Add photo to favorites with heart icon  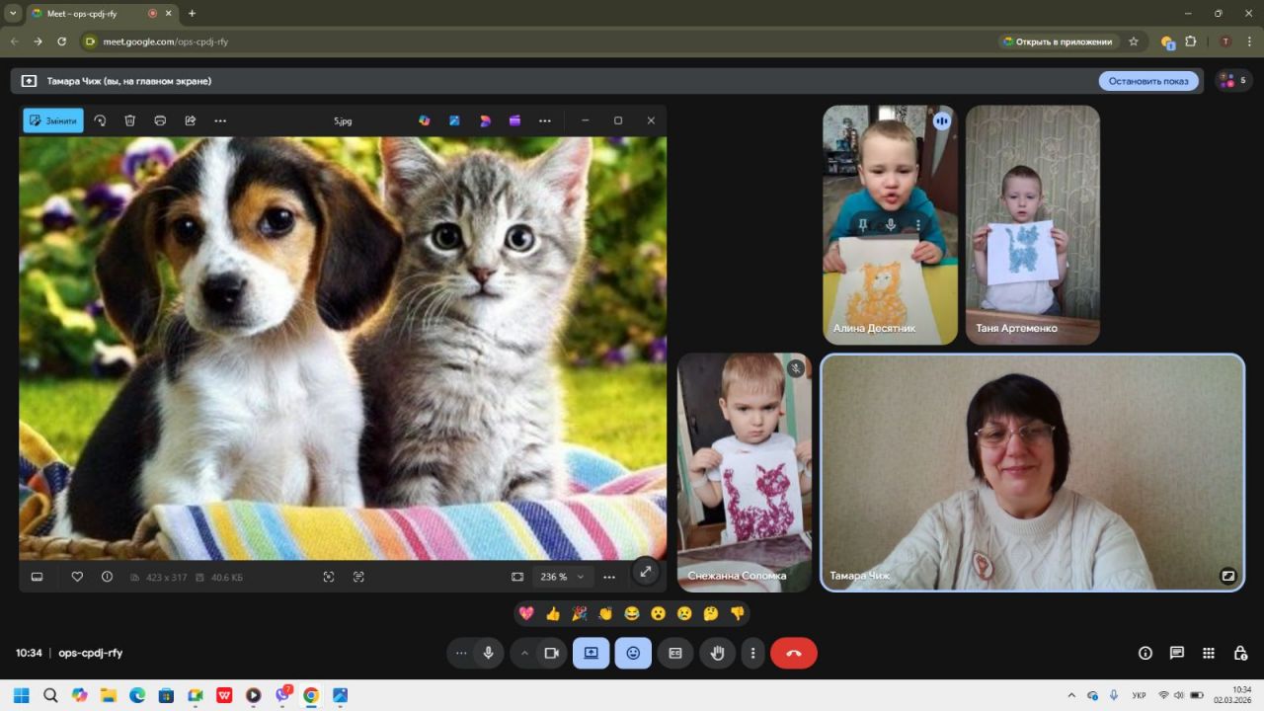(x=77, y=577)
